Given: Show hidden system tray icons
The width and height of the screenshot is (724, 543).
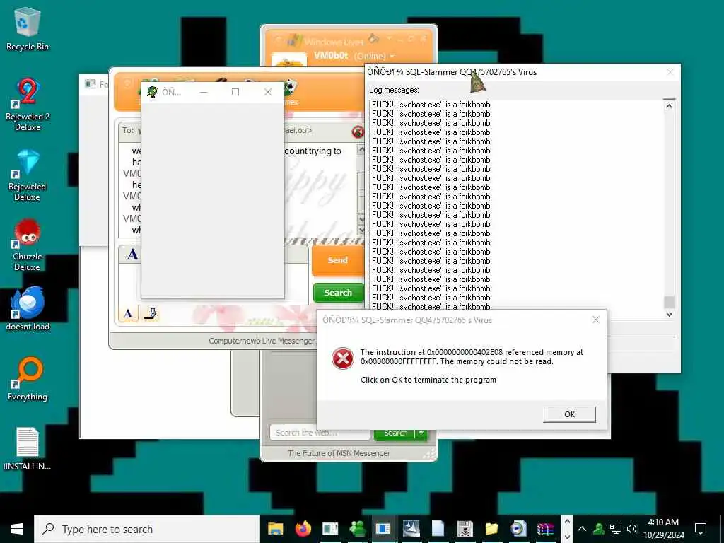Looking at the screenshot, I should point(582,529).
